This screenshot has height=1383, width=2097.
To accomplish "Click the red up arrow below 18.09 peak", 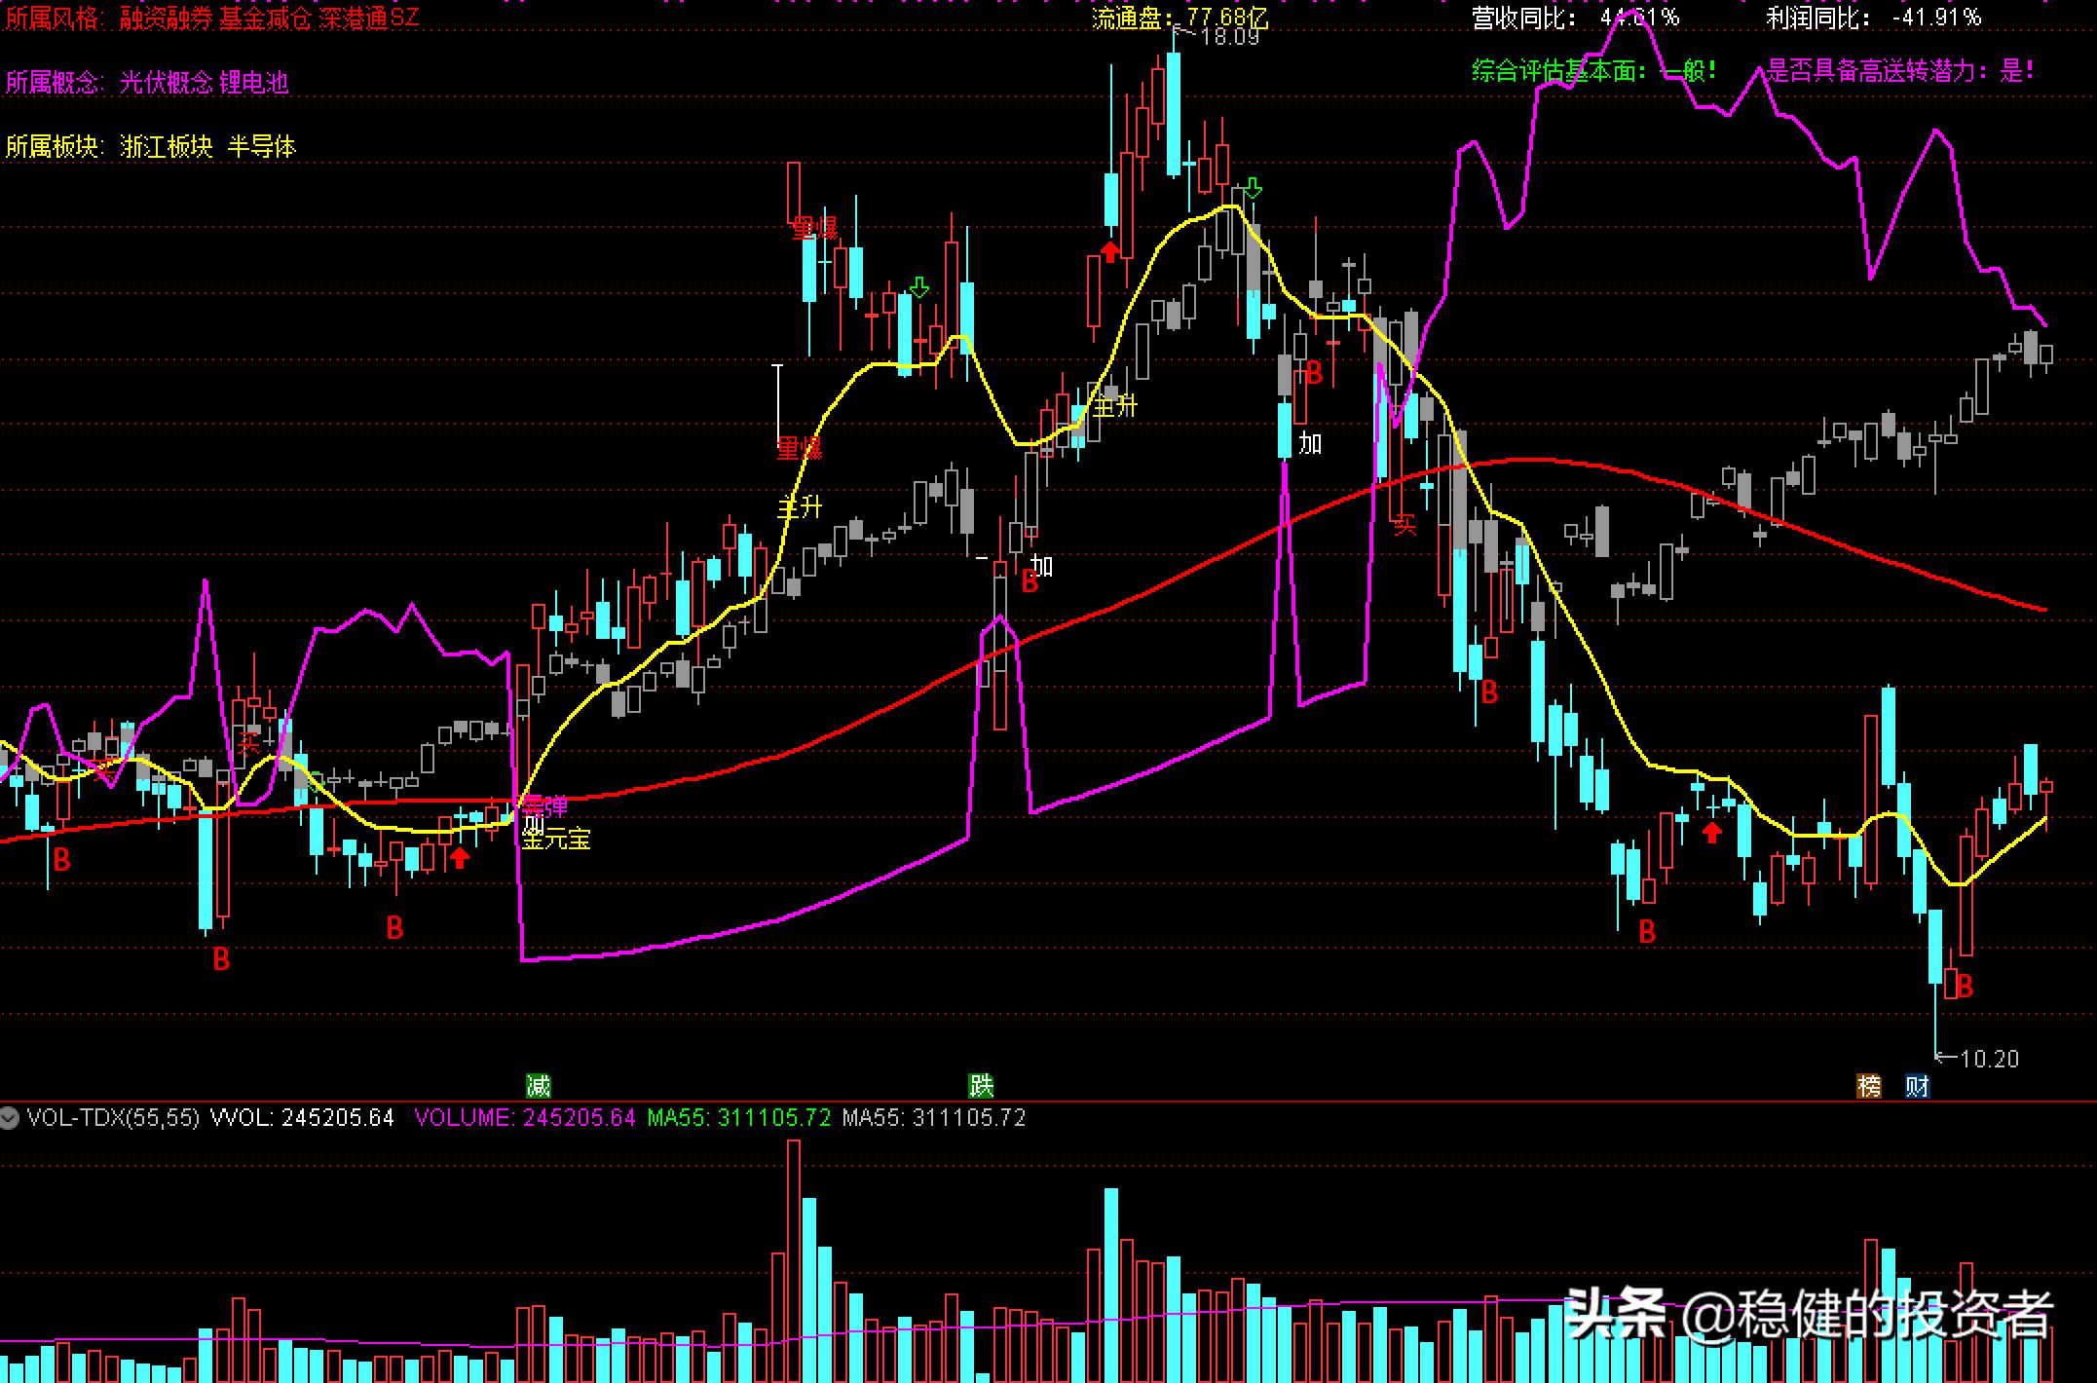I will tap(1110, 252).
